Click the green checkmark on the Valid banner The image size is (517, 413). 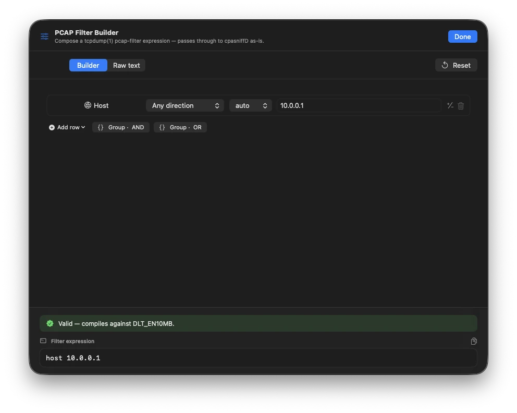tap(50, 323)
